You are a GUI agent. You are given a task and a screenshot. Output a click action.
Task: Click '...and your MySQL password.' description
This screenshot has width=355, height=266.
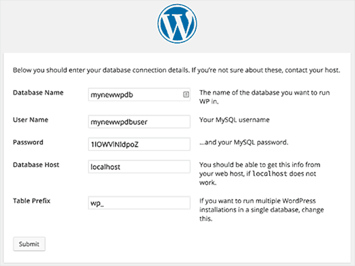point(244,142)
